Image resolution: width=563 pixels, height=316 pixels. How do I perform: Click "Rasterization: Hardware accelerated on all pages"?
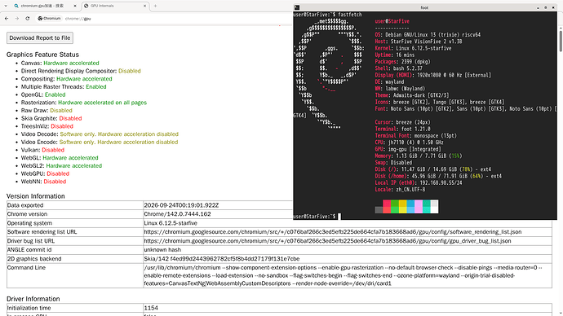84,103
